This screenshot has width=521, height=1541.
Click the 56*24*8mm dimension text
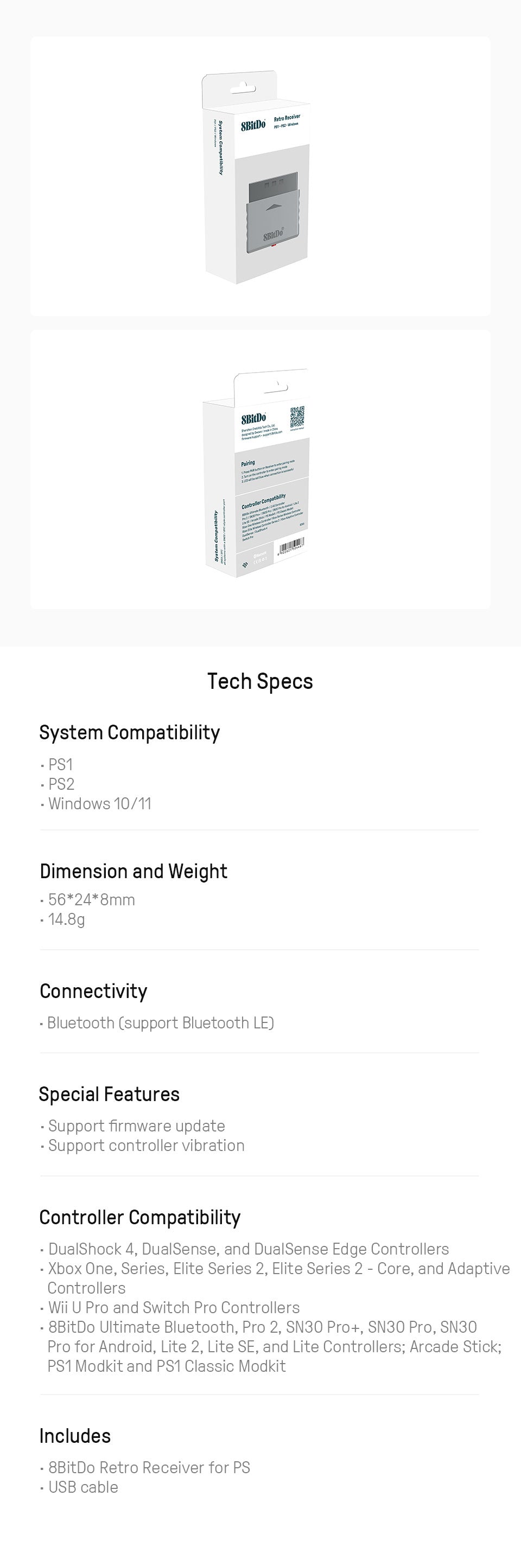(91, 900)
